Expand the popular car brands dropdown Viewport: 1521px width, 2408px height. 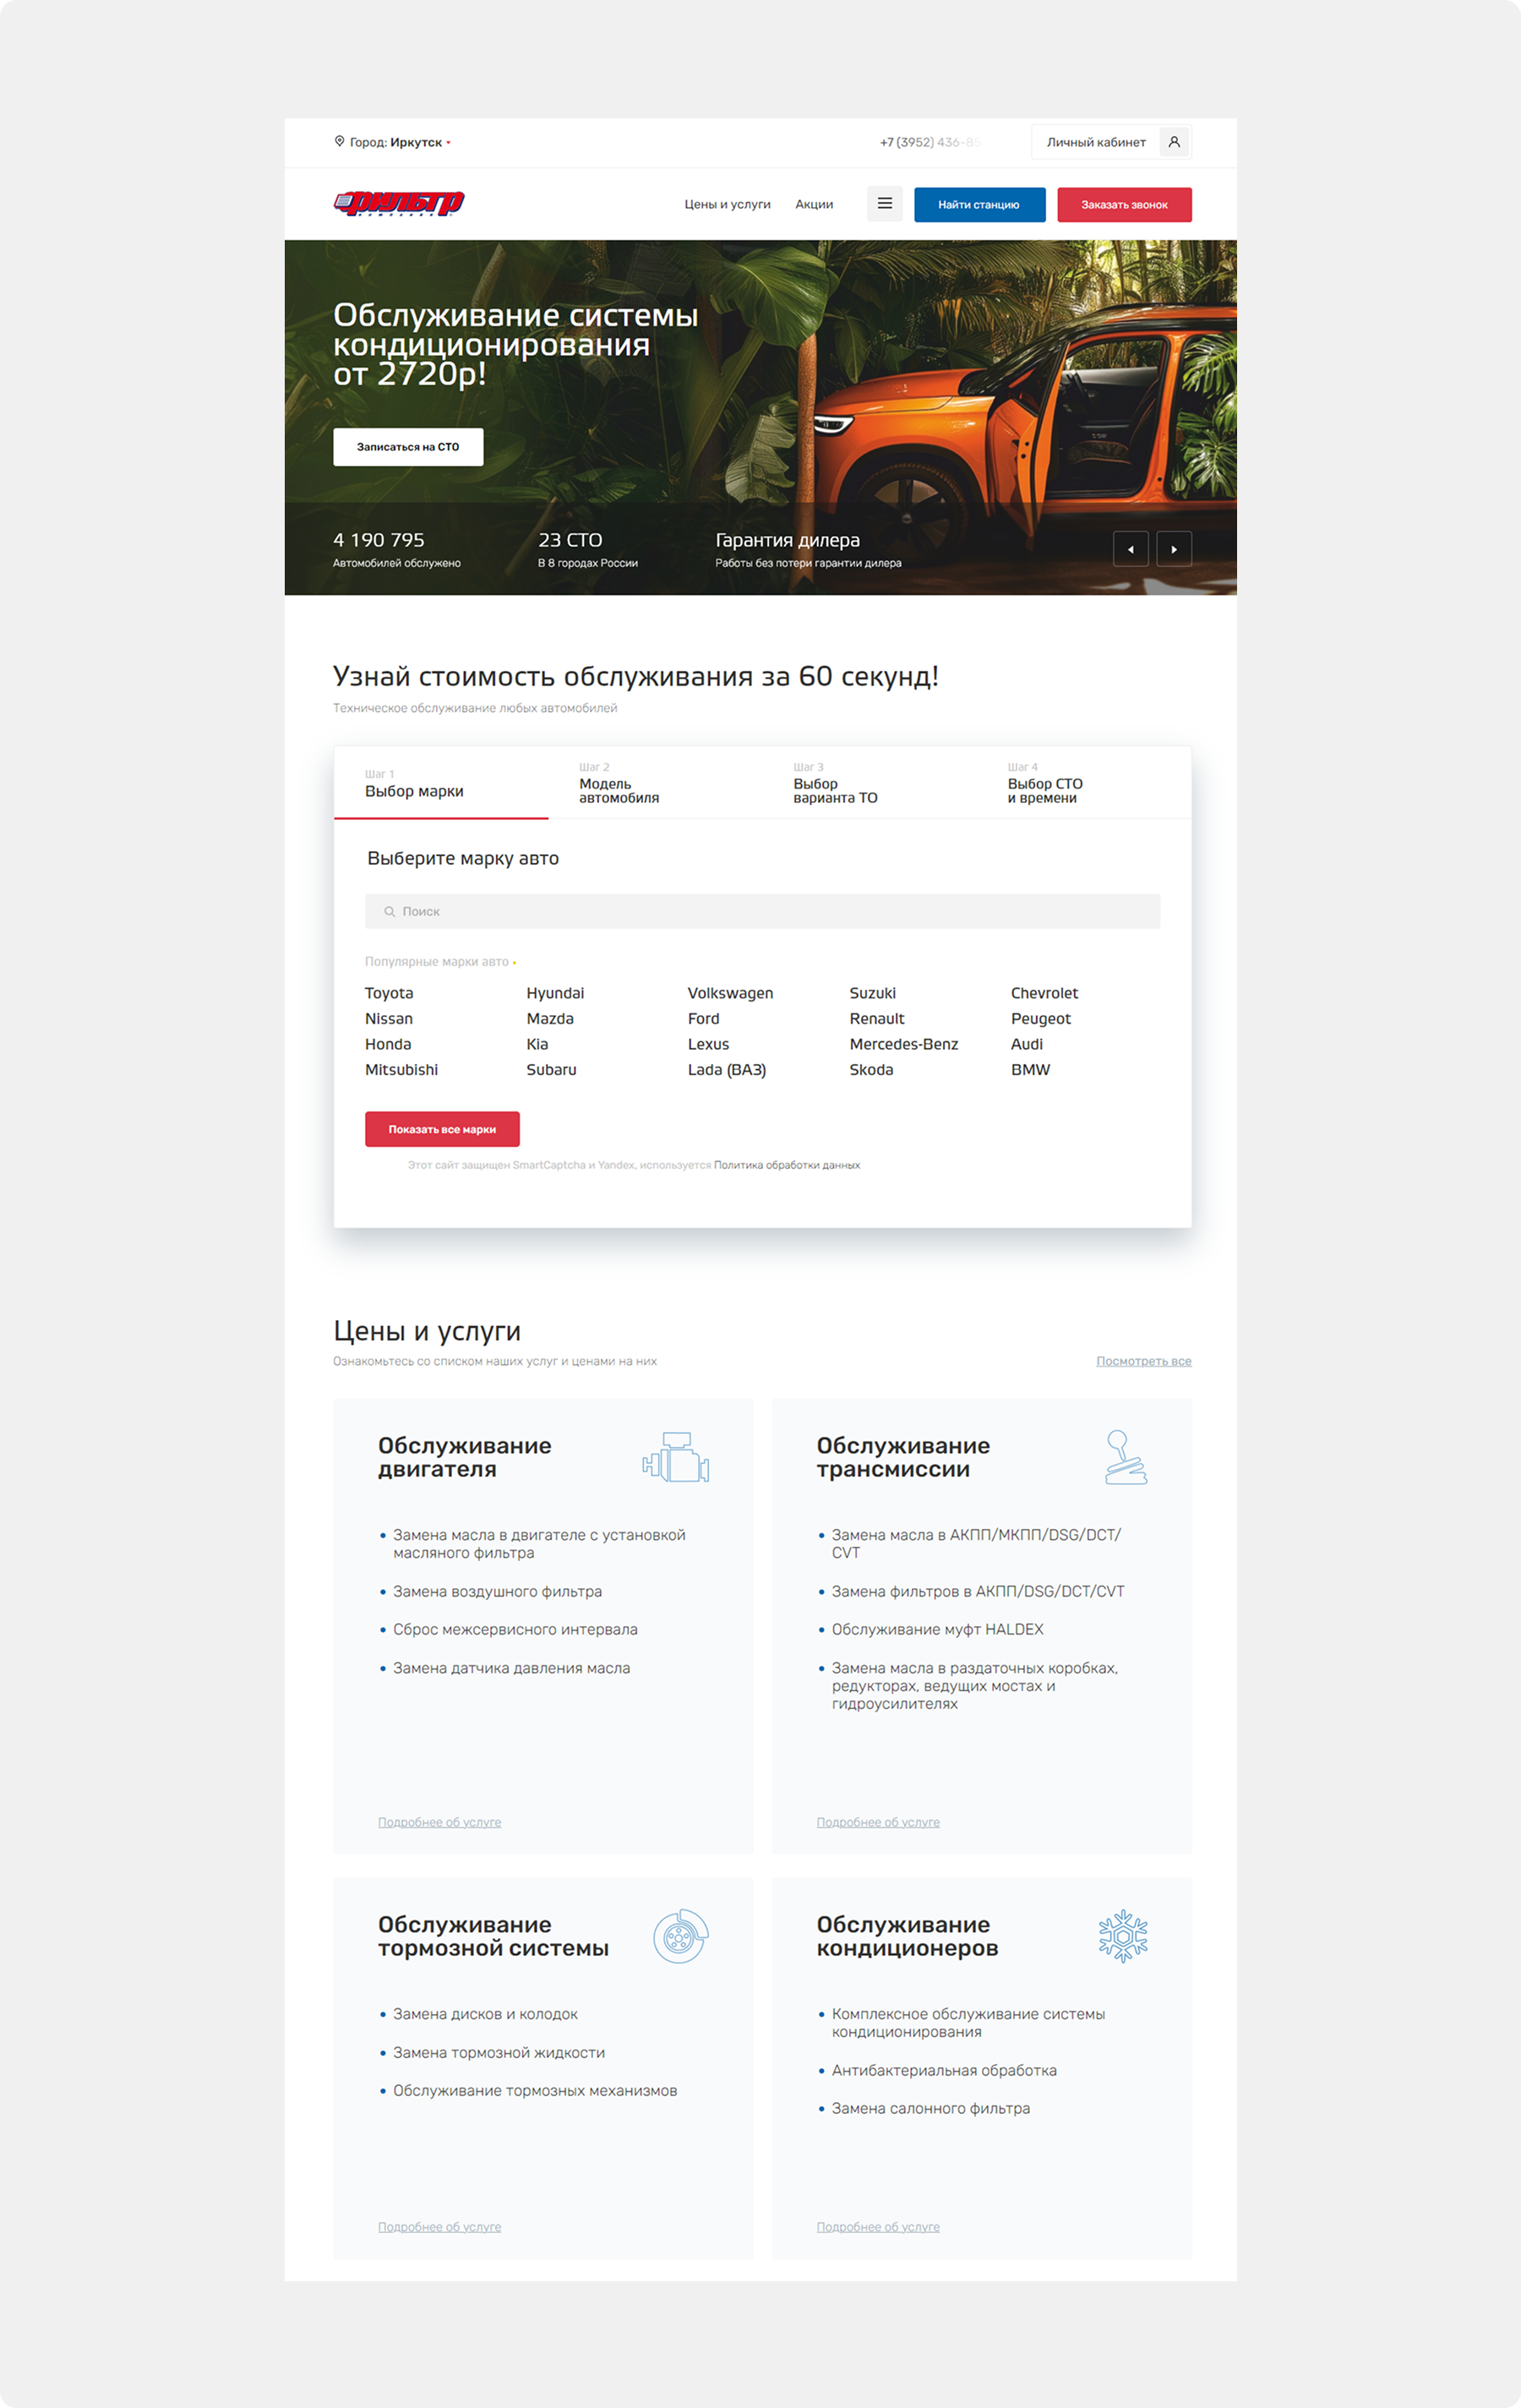[441, 962]
